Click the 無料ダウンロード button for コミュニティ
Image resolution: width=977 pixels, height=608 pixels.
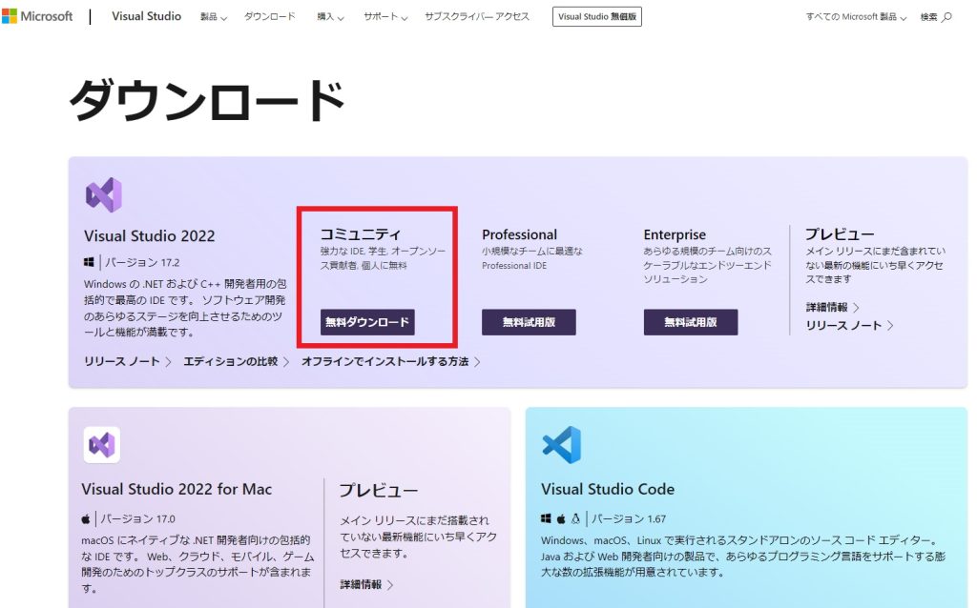click(367, 323)
